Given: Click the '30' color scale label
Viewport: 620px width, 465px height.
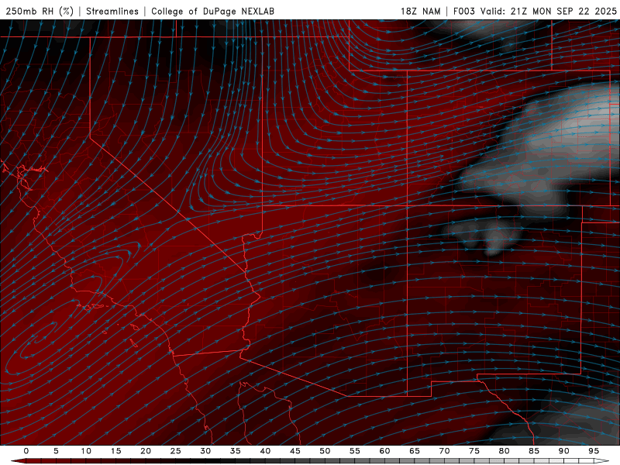Looking at the screenshot, I should (x=205, y=451).
